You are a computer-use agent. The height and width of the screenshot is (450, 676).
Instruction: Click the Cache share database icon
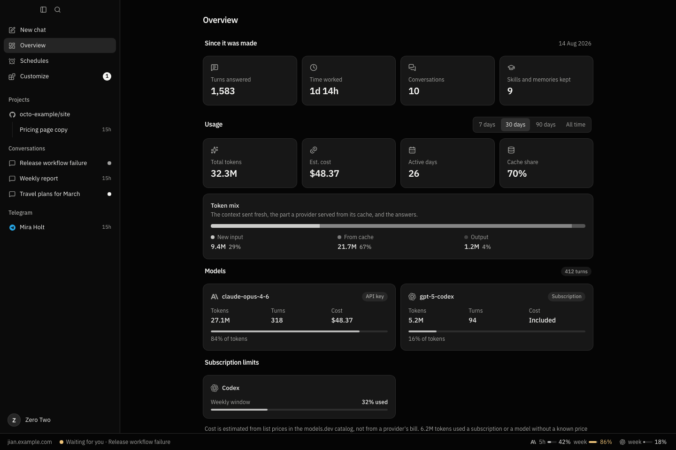(x=511, y=150)
